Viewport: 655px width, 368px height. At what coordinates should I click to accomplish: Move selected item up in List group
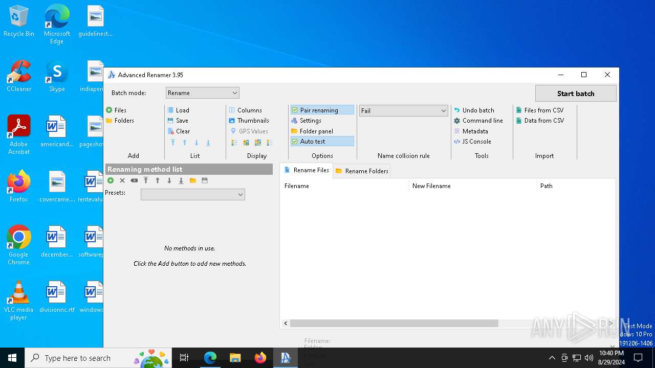tap(185, 143)
